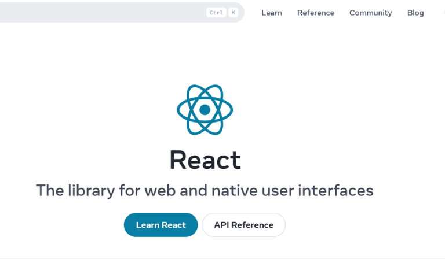Click the React atom logo
Viewport: 445px width, 259px height.
click(x=205, y=109)
